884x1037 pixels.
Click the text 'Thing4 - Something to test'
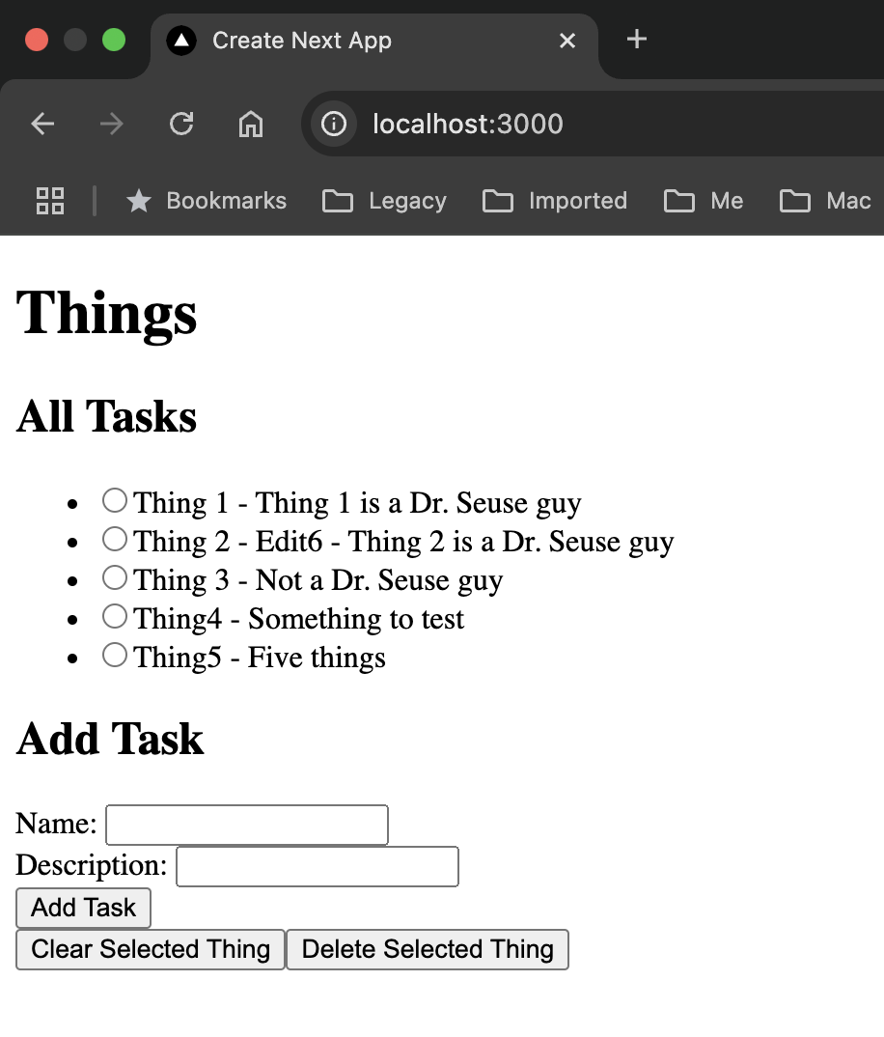[x=299, y=620]
